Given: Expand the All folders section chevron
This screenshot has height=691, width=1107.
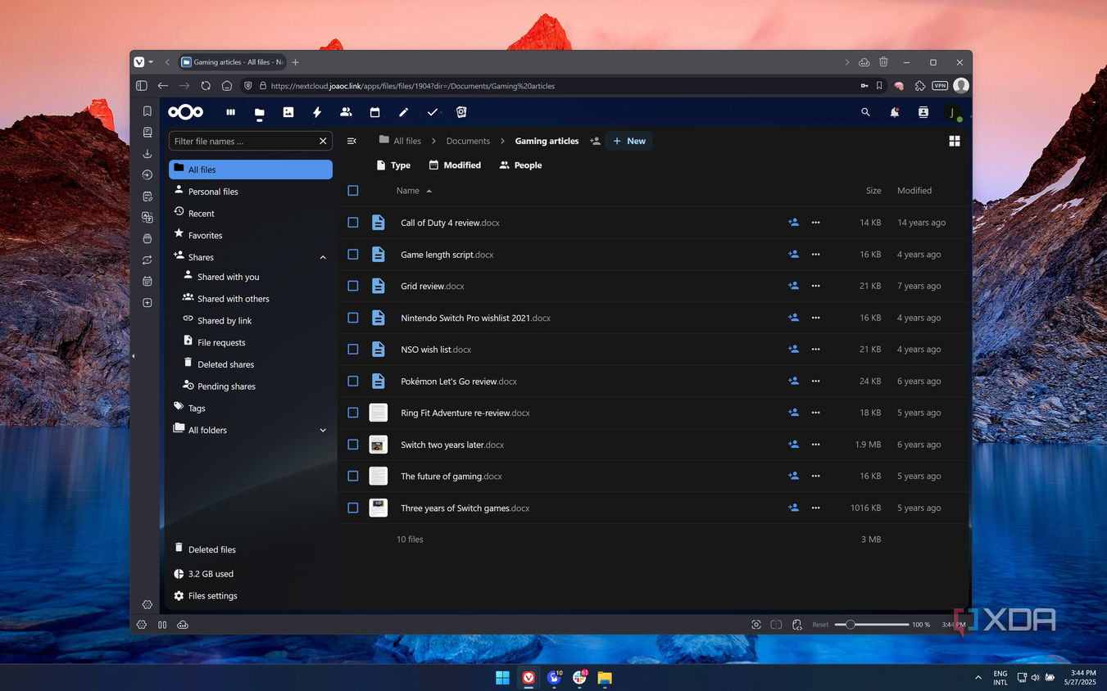Looking at the screenshot, I should 323,430.
